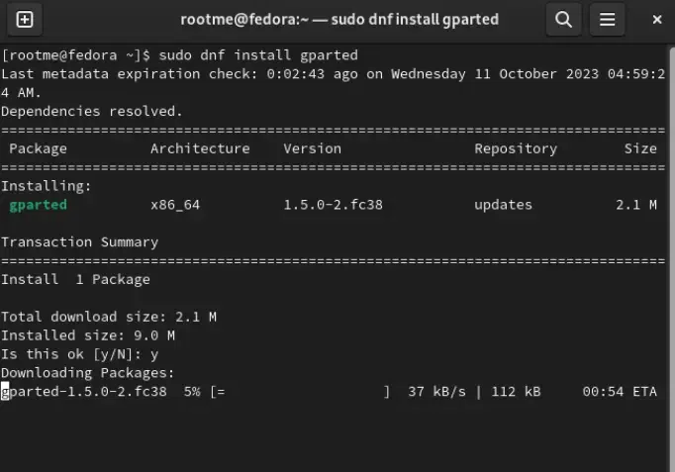Viewport: 675px width, 472px height.
Task: Click the 'Installing:' label
Action: pyautogui.click(x=47, y=186)
